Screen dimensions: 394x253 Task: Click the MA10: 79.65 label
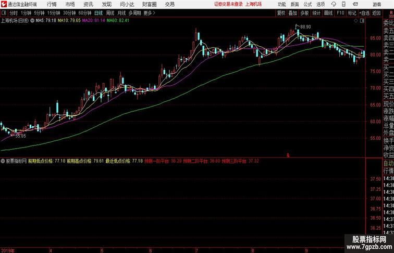coord(69,21)
